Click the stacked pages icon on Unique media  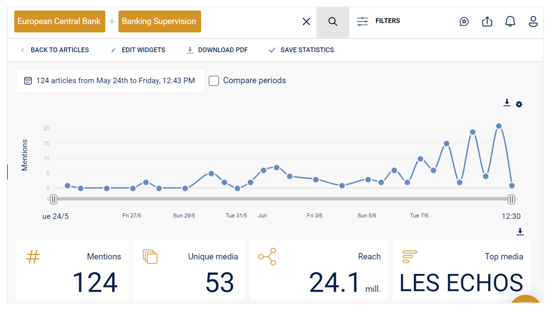[x=150, y=256]
